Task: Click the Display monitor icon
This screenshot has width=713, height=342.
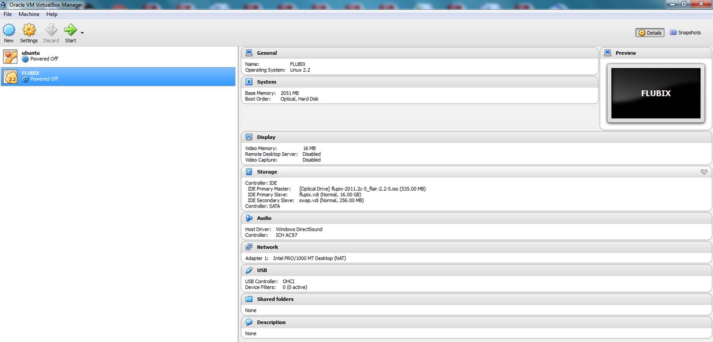Action: tap(249, 137)
